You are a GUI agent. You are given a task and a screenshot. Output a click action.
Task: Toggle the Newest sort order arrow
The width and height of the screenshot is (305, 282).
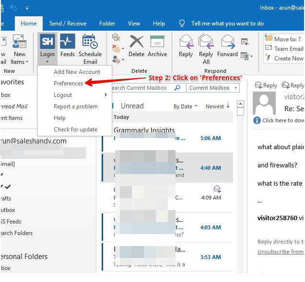coord(228,106)
